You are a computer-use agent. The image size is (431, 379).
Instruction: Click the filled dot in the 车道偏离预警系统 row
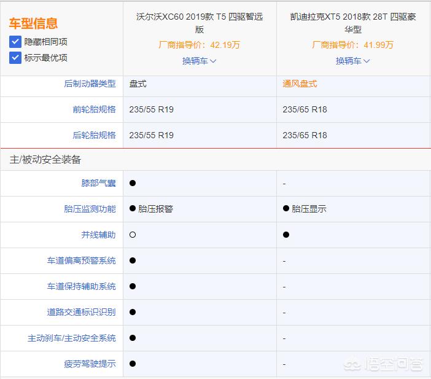133,260
